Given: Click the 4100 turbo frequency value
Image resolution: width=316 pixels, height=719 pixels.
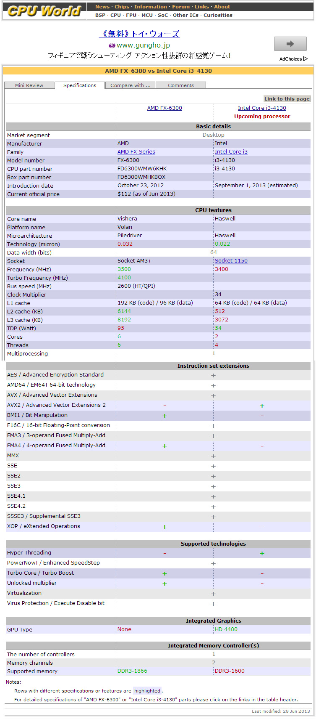Looking at the screenshot, I should pyautogui.click(x=124, y=278).
